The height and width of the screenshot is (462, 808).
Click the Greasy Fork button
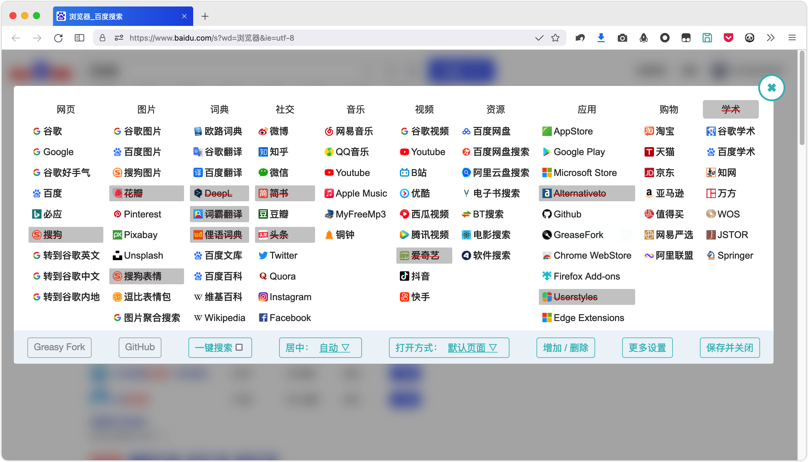tap(59, 347)
